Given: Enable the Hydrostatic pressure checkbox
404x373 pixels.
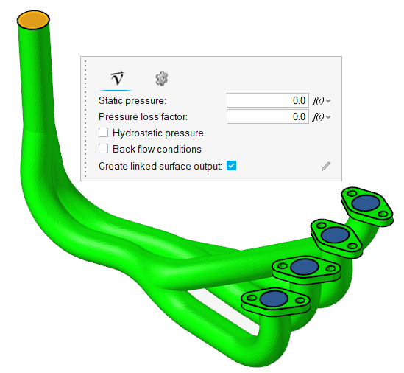Looking at the screenshot, I should tap(103, 133).
